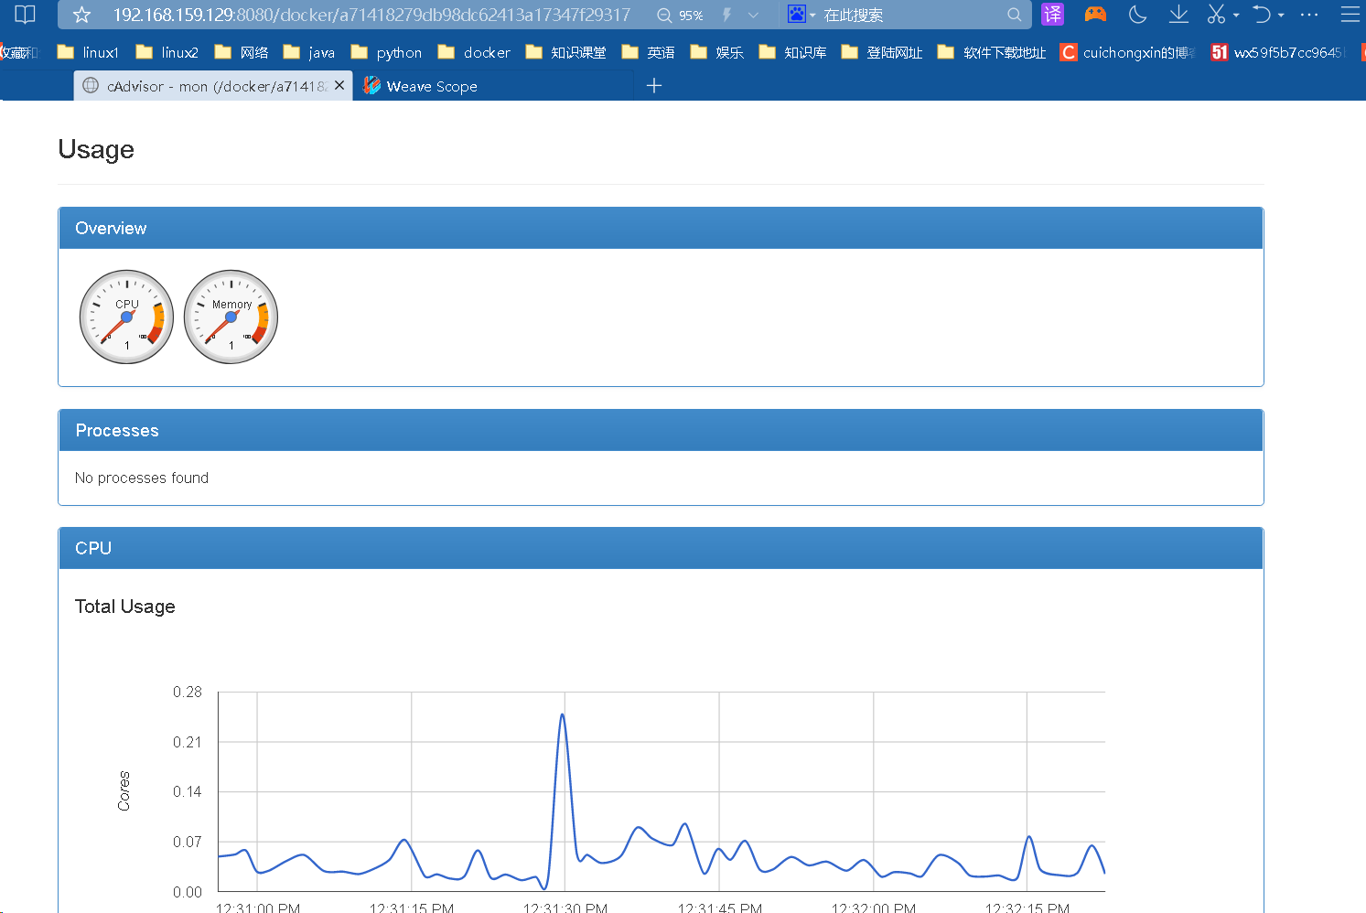Click the reading mode book icon

click(24, 15)
